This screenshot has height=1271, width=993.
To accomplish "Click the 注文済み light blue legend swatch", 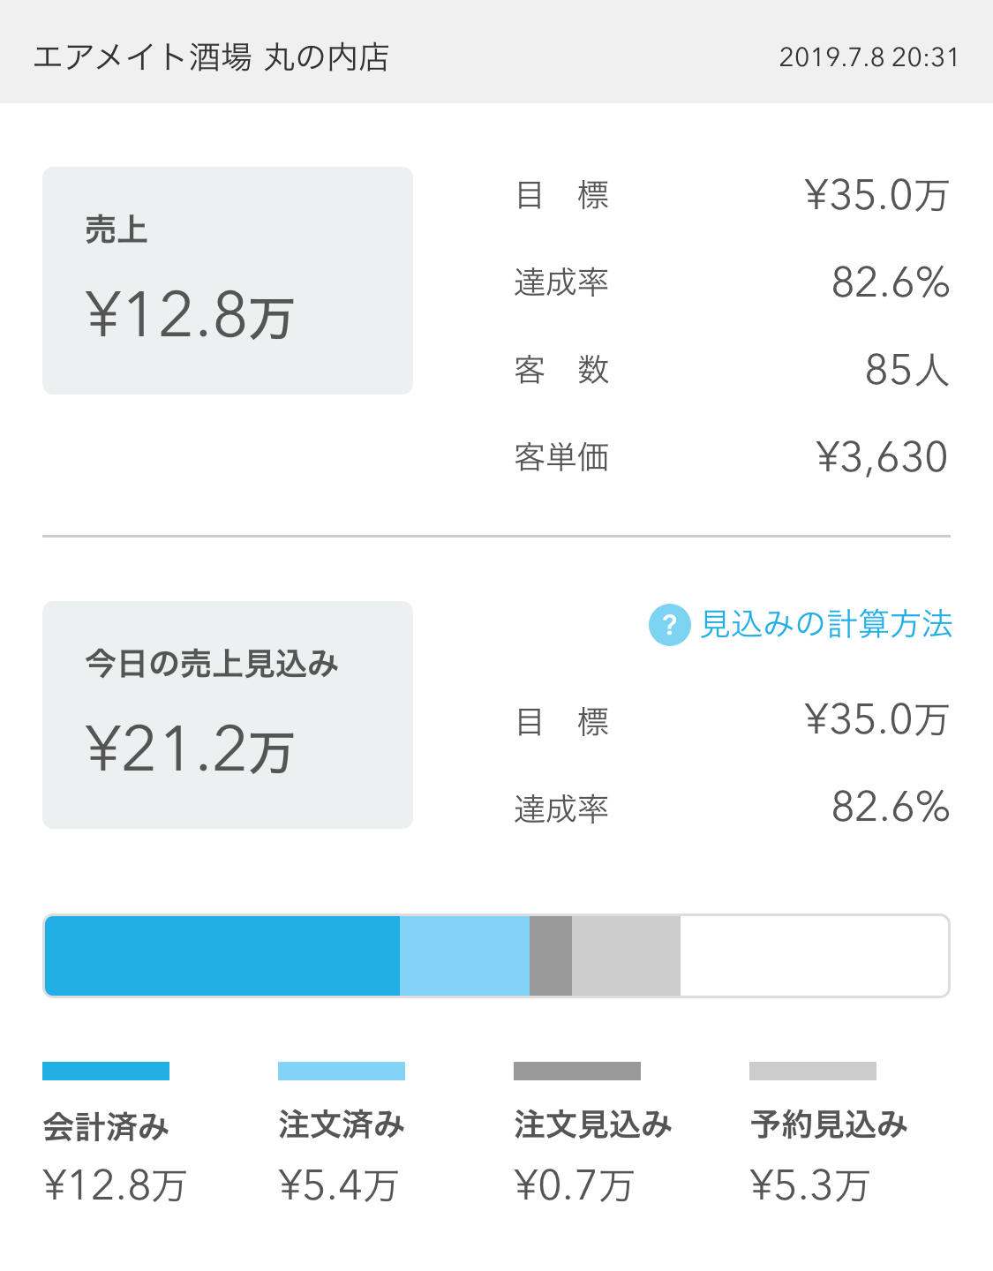I will (x=342, y=1071).
